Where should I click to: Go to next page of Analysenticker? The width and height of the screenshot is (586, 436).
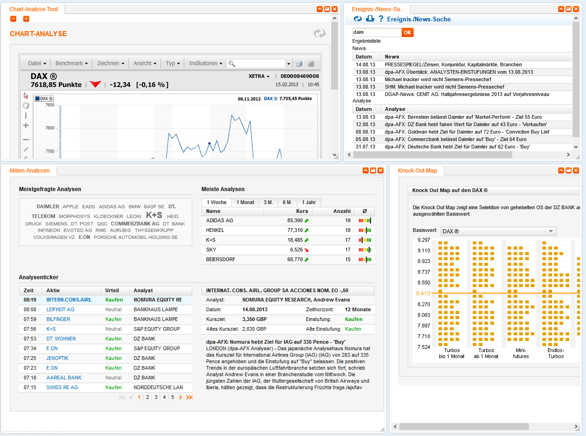(181, 398)
